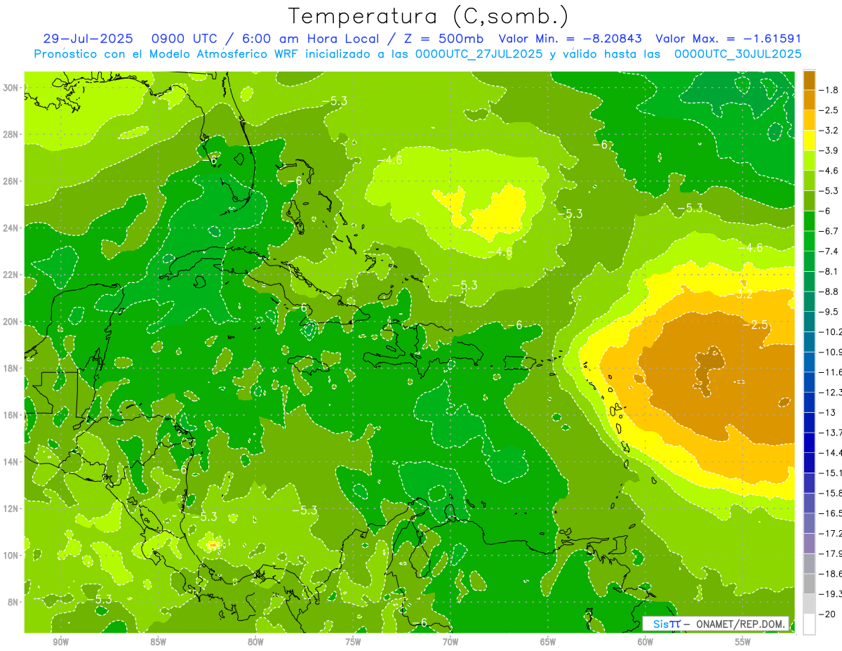This screenshot has height=651, width=842.
Task: Click the latitude label "10N"
Action: click(x=11, y=555)
